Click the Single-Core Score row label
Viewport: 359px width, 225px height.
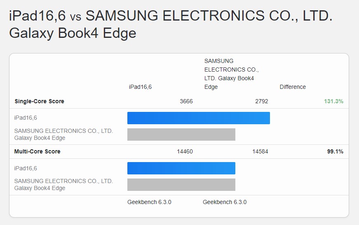[39, 101]
